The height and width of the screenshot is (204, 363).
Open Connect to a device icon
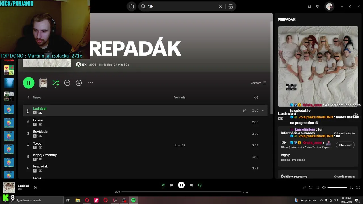(317, 188)
